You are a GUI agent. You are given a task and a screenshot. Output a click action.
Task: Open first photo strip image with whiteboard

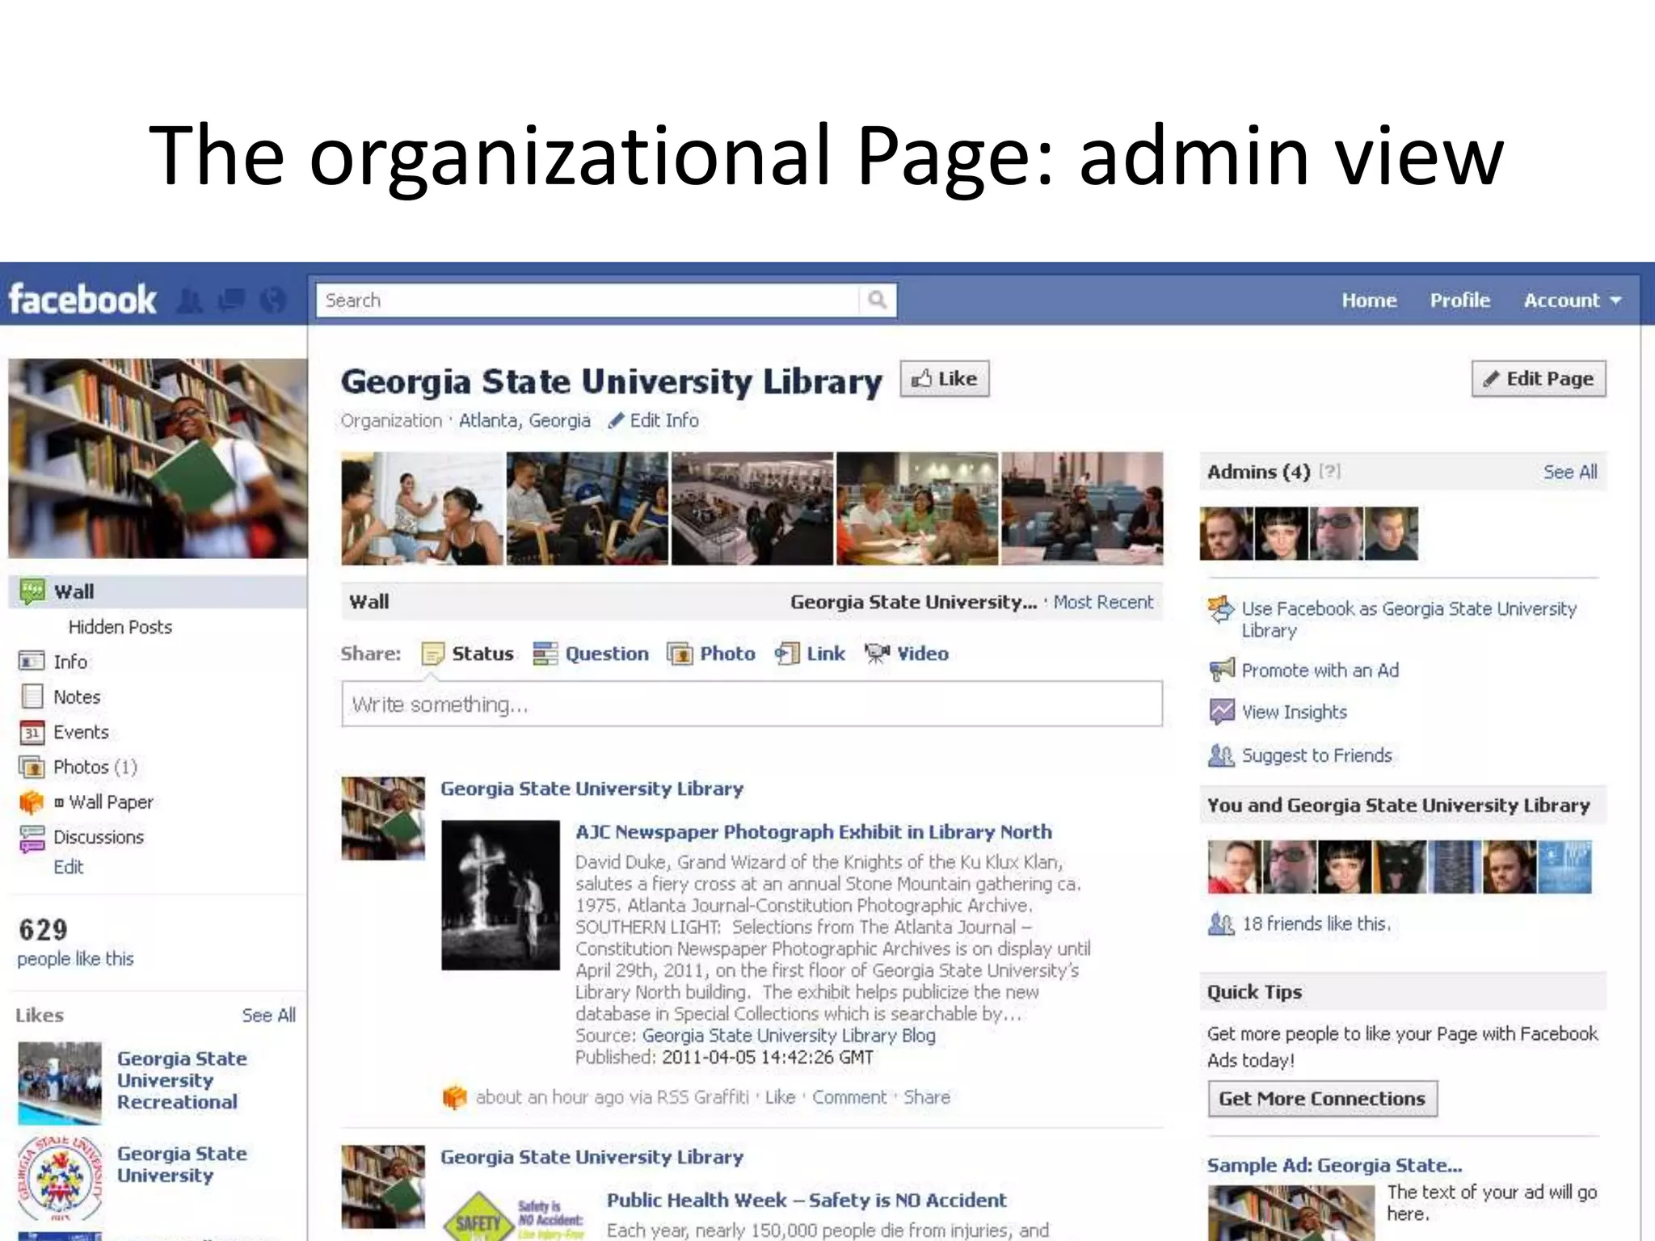click(x=423, y=508)
